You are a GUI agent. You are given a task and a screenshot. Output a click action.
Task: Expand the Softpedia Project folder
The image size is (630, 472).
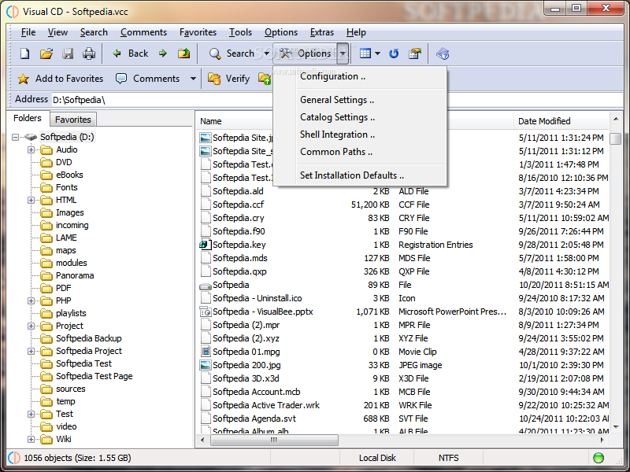point(31,351)
